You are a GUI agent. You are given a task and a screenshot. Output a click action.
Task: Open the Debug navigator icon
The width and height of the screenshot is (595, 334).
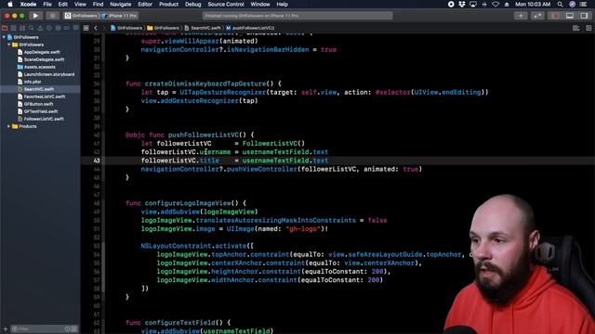58,28
